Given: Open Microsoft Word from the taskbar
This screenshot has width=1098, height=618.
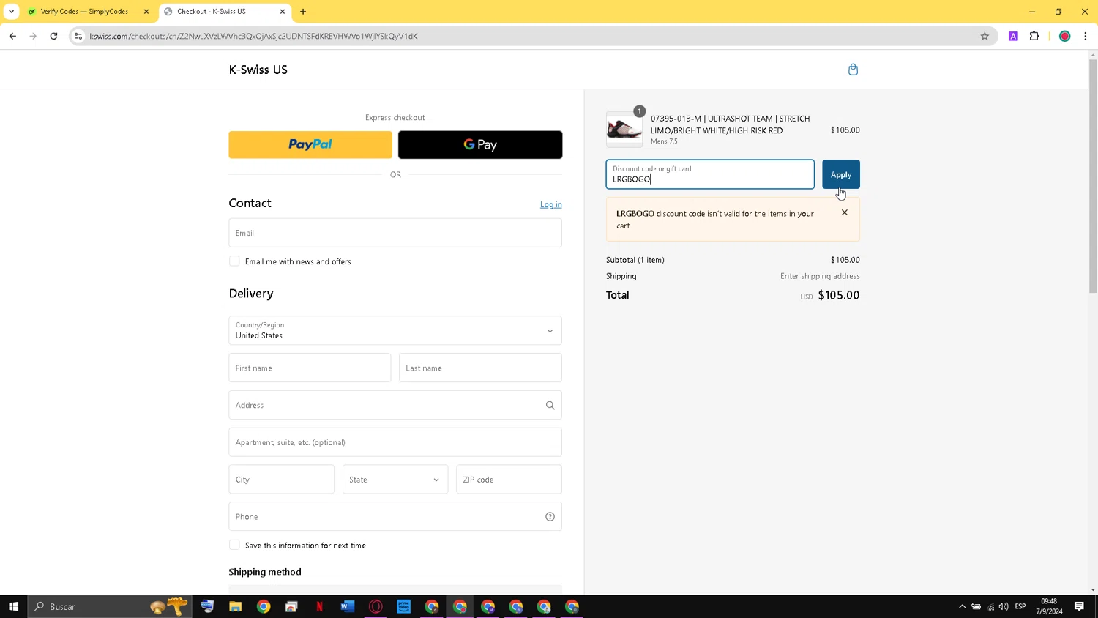Looking at the screenshot, I should (347, 606).
